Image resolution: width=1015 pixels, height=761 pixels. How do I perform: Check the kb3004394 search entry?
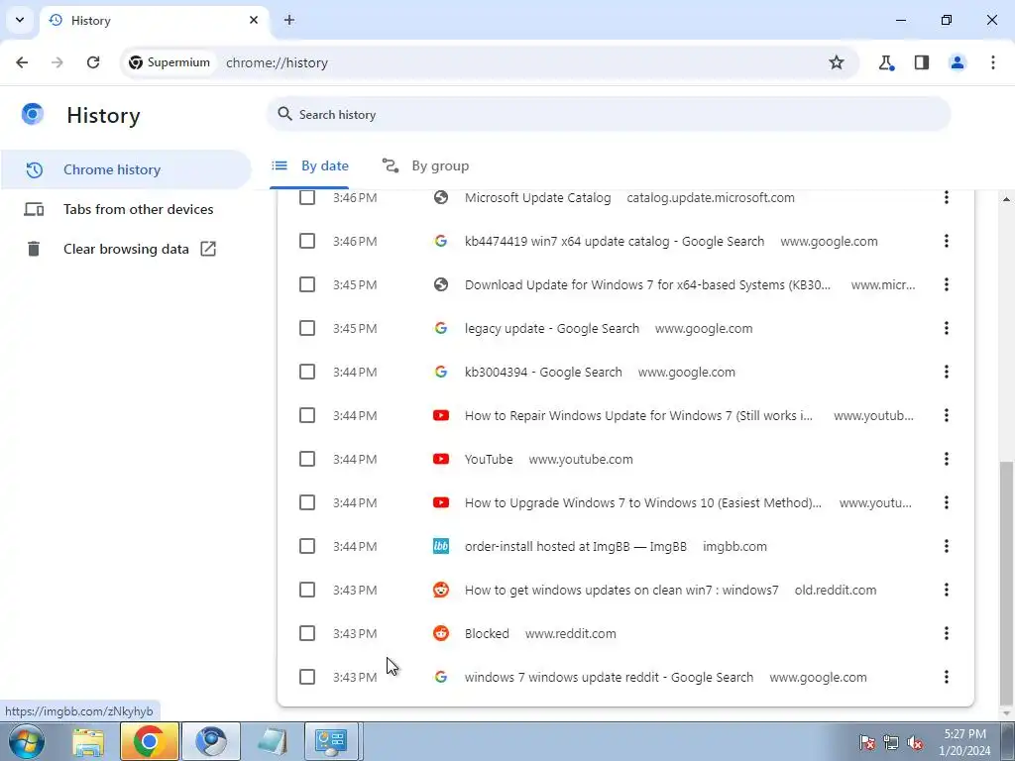pos(307,372)
